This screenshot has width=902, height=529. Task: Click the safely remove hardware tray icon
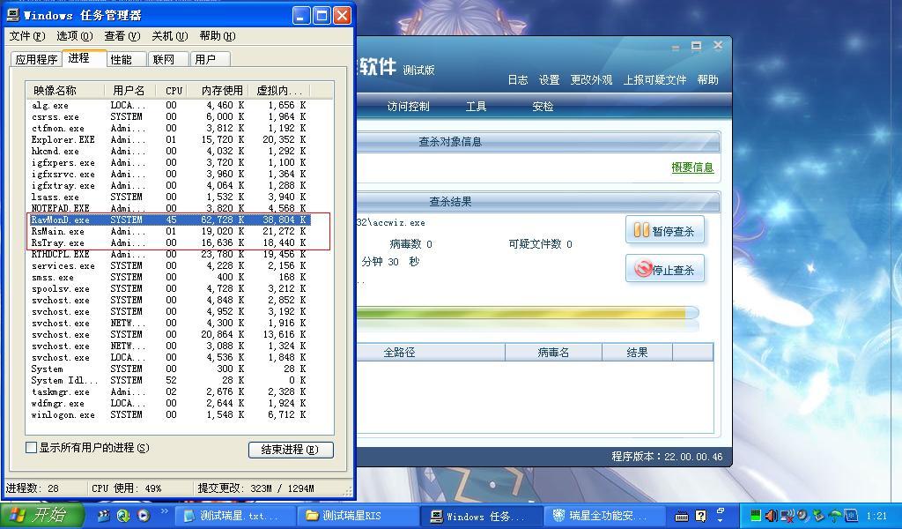coord(818,516)
